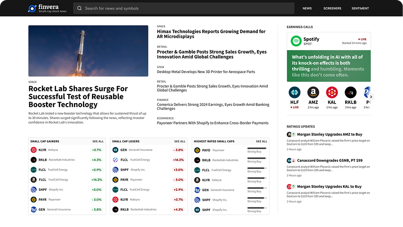Select the RKLB earnings call icon
The width and height of the screenshot is (403, 227).
(x=351, y=93)
